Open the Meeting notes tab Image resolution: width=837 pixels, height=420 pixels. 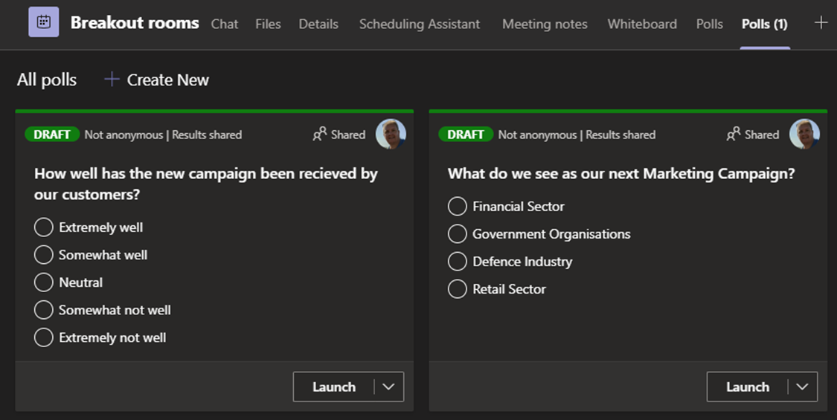[545, 24]
